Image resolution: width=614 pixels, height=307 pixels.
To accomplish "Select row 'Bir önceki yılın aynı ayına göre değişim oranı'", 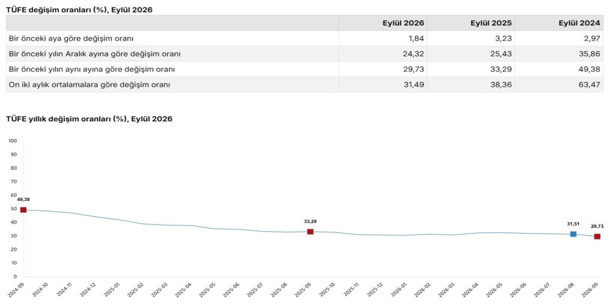I will [x=305, y=69].
